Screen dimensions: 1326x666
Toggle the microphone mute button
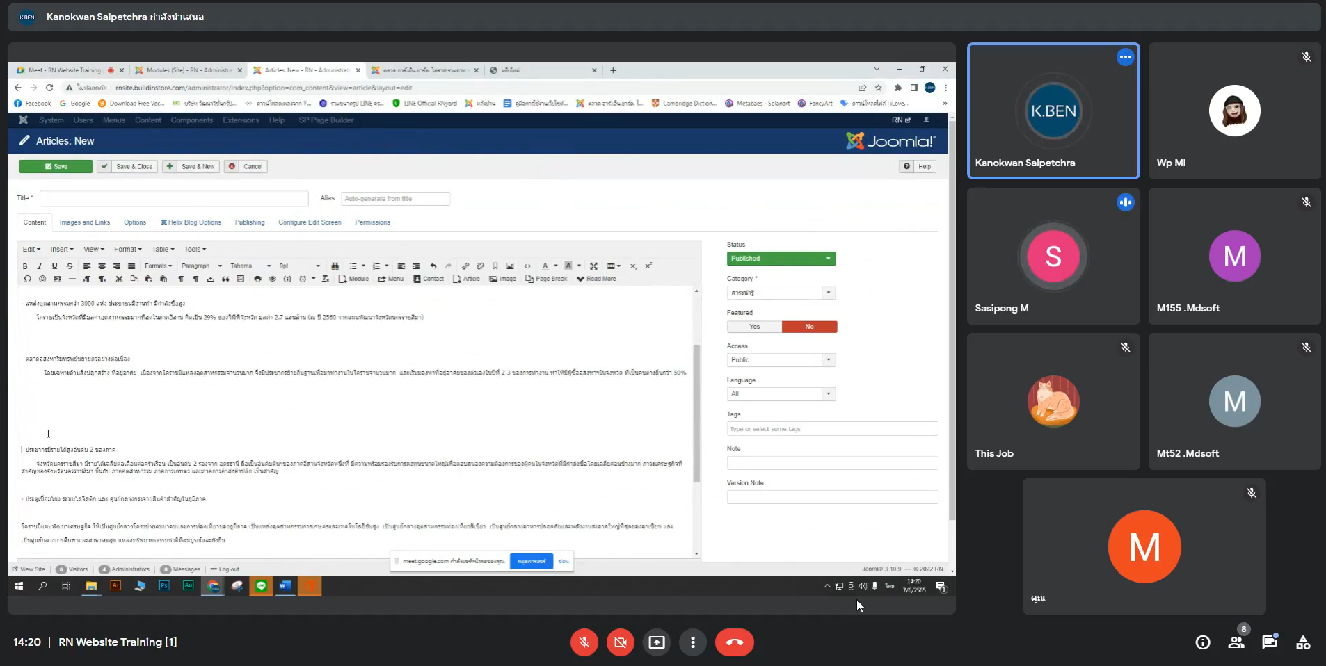click(x=584, y=642)
